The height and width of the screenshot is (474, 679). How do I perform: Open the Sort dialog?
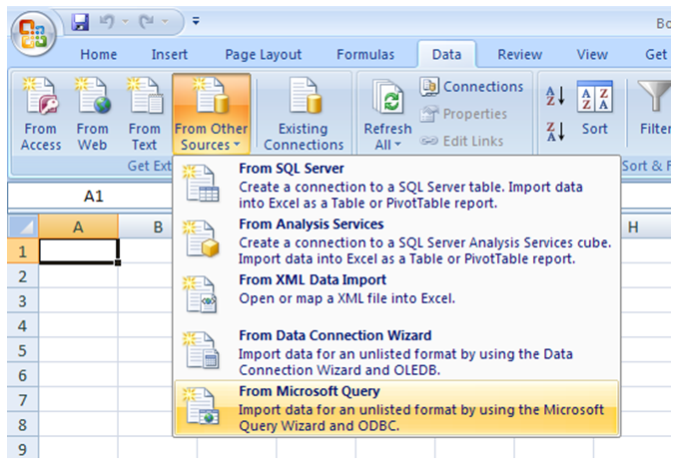point(594,108)
